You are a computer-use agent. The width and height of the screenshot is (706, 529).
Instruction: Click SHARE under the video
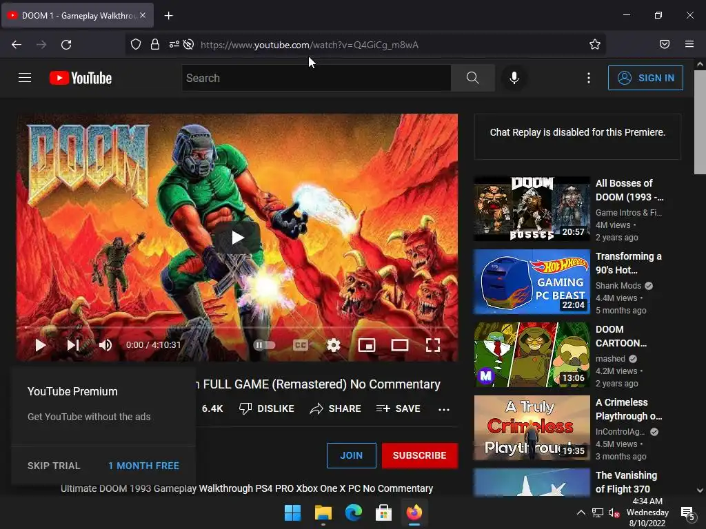click(x=336, y=408)
